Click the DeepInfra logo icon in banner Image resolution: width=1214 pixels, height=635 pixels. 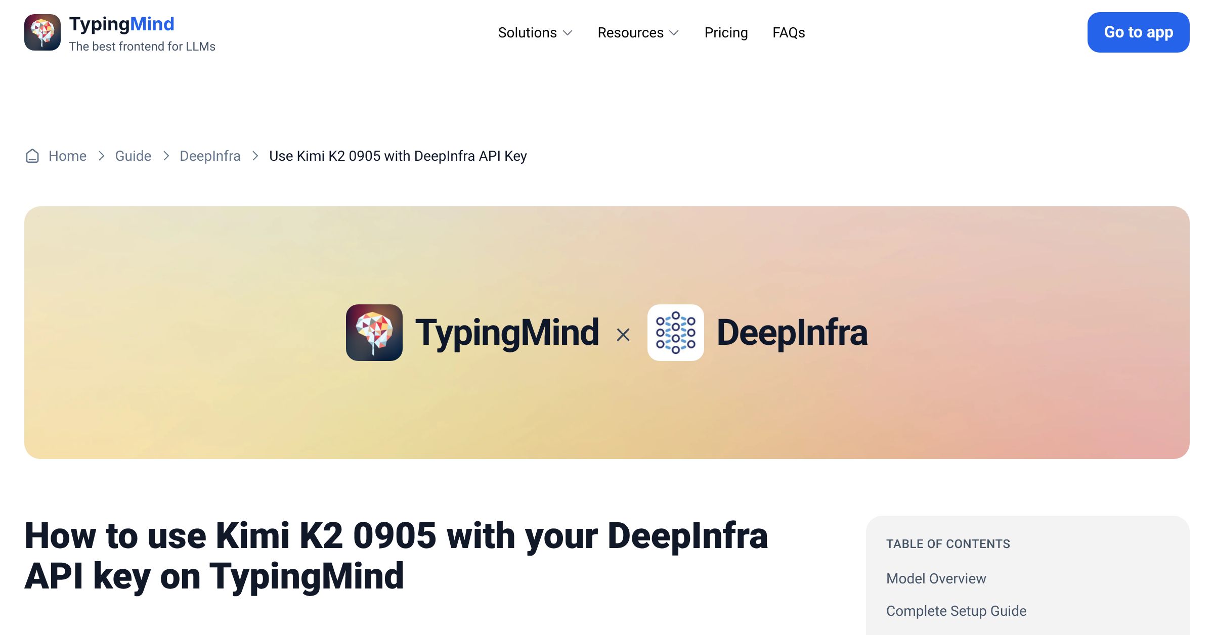[676, 333]
